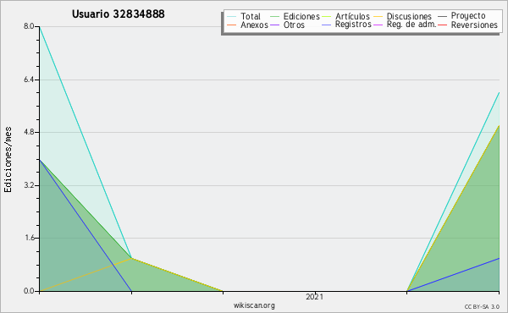Click the 3.2 y-axis label
508x313 pixels.
(29, 185)
